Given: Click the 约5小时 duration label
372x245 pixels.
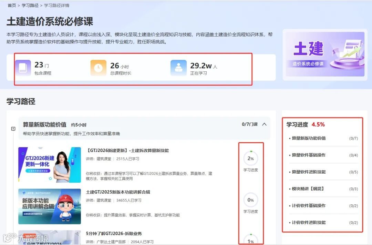Looking at the screenshot, I should [79, 125].
